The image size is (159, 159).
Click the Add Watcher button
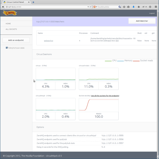pos(142,21)
